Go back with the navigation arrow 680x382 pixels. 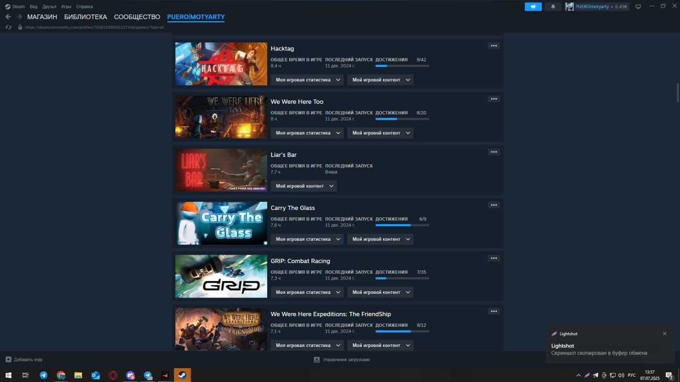pos(8,17)
